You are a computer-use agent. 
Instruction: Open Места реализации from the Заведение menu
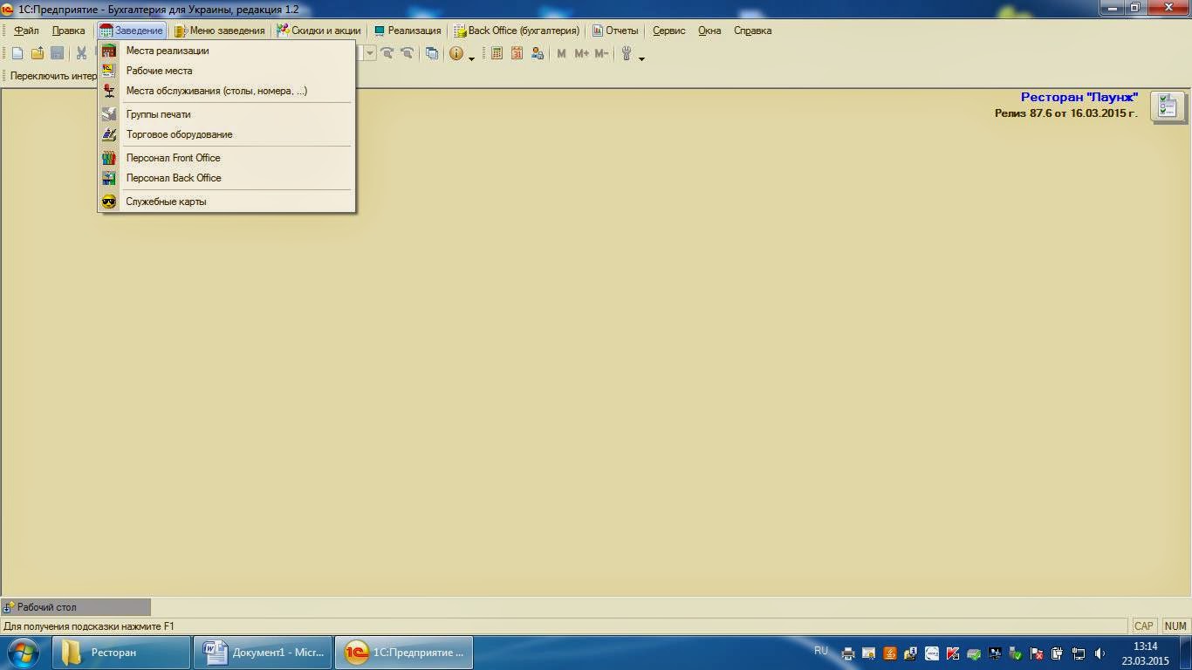pyautogui.click(x=227, y=51)
